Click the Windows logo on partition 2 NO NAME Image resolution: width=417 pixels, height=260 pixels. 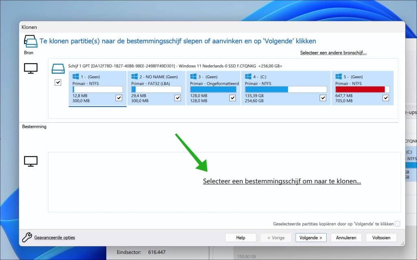(x=134, y=76)
